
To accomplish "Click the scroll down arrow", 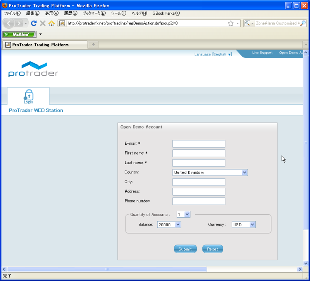I will click(x=306, y=264).
